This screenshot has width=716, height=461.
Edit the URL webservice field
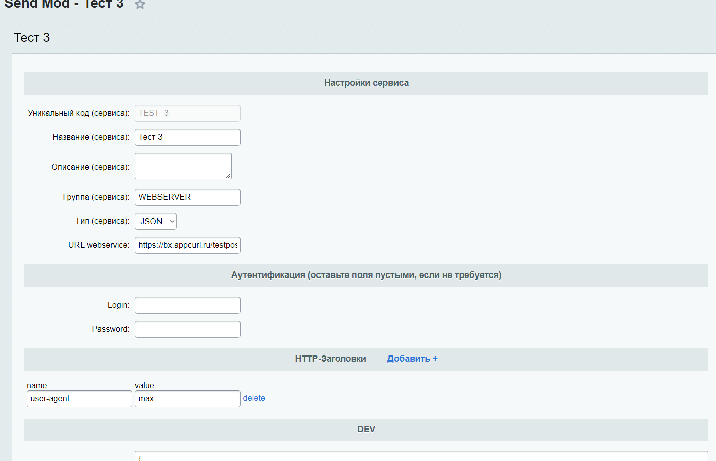pyautogui.click(x=188, y=245)
